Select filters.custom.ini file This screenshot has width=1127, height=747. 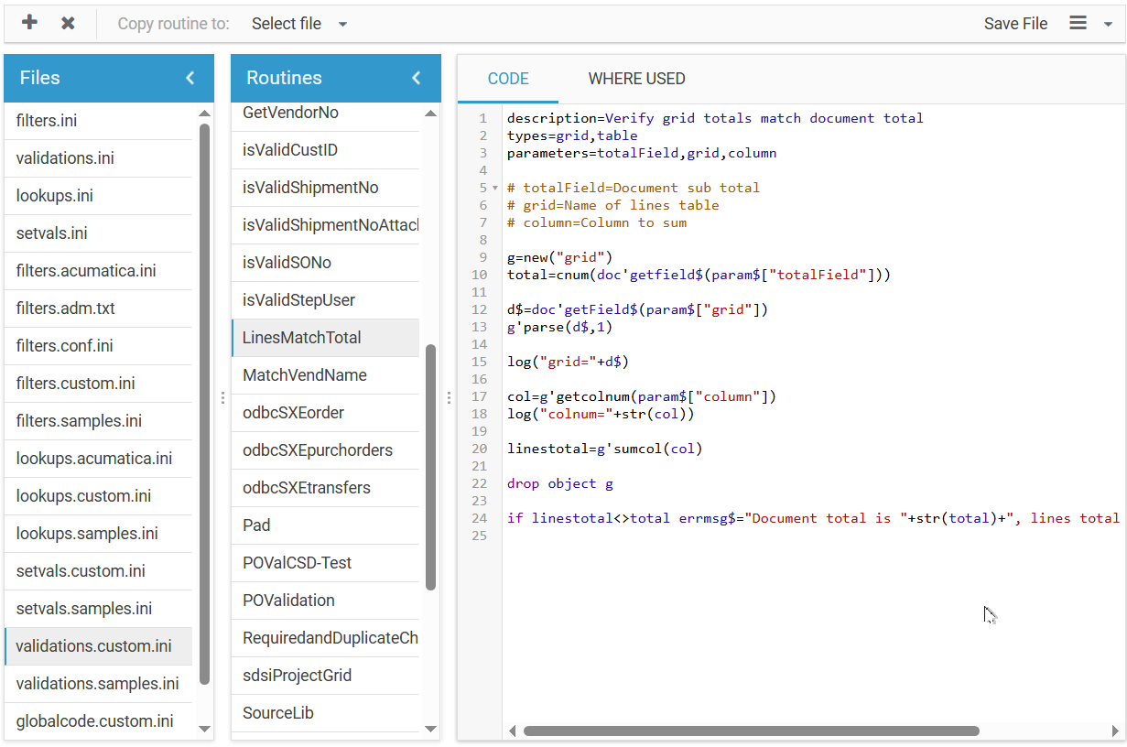click(x=98, y=384)
